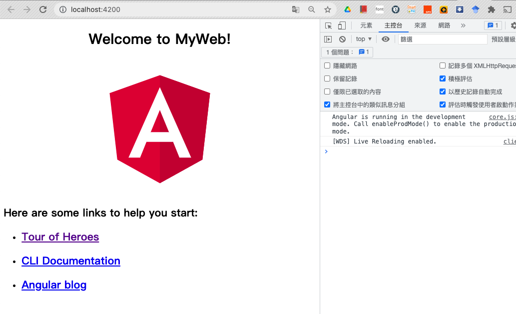
Task: Open the 預設層級 log level dropdown
Action: (x=504, y=39)
